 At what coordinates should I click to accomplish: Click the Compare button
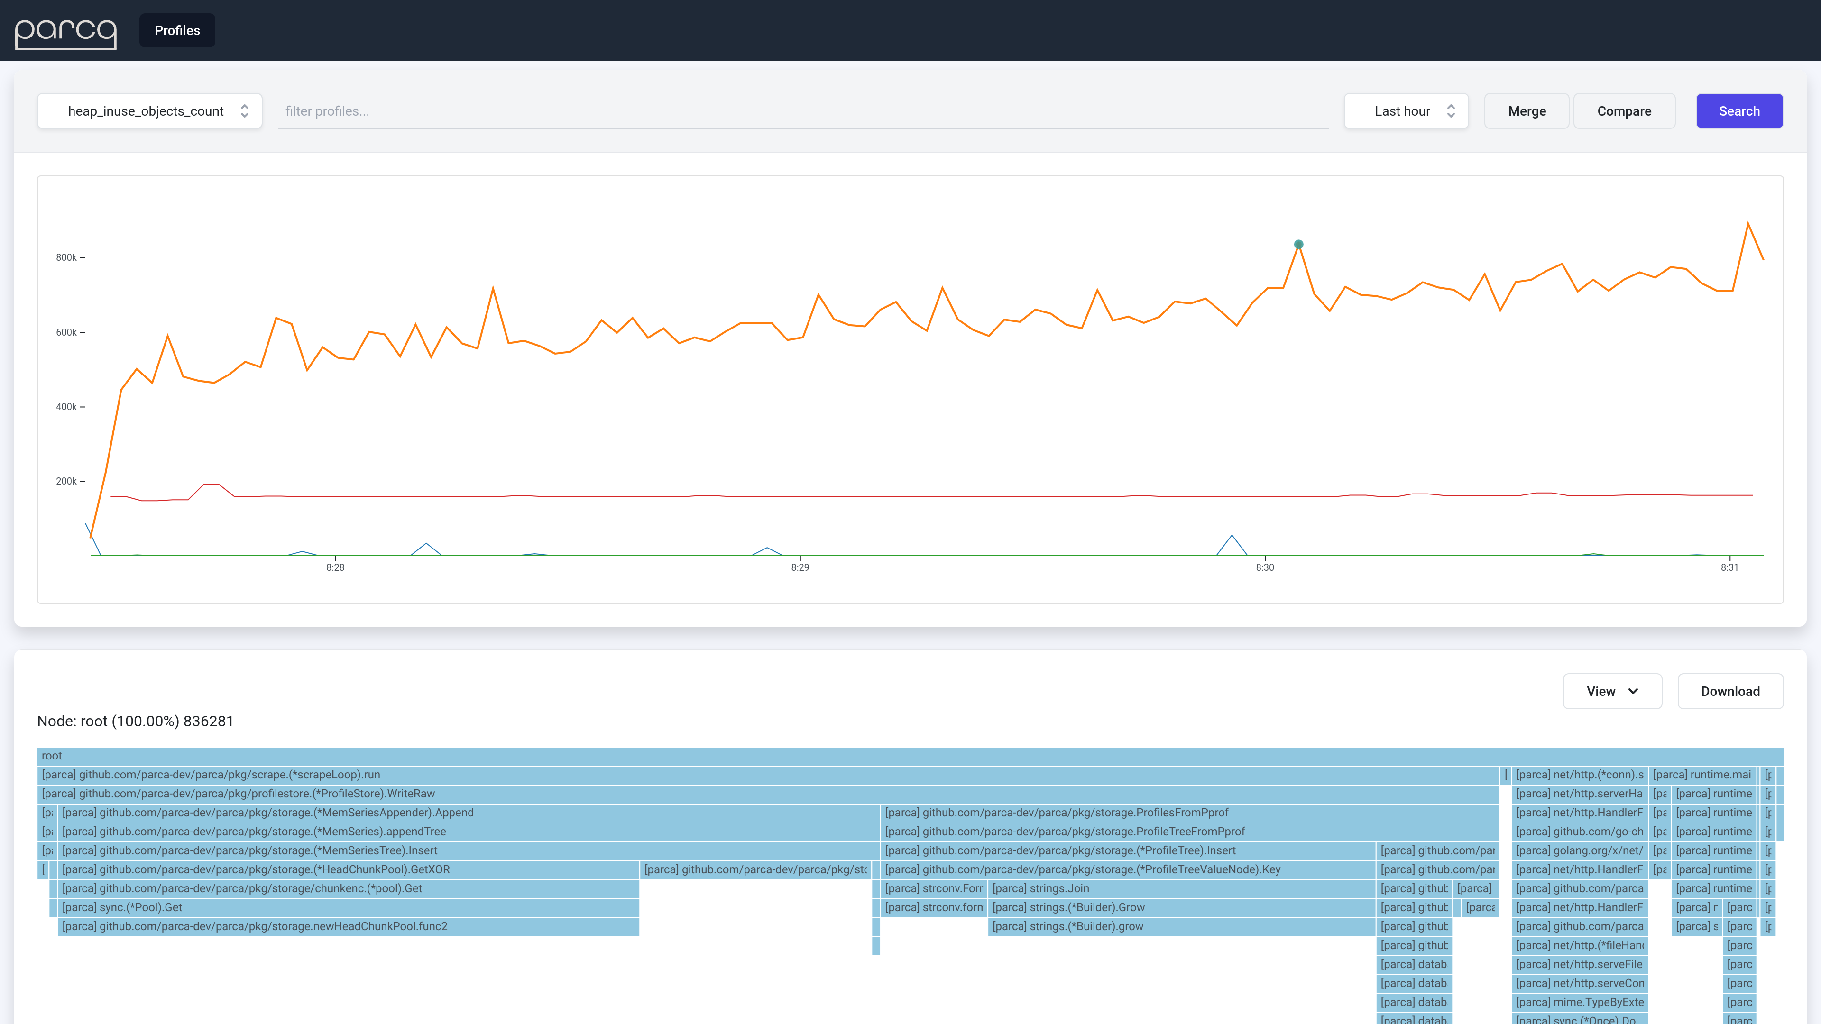coord(1624,111)
